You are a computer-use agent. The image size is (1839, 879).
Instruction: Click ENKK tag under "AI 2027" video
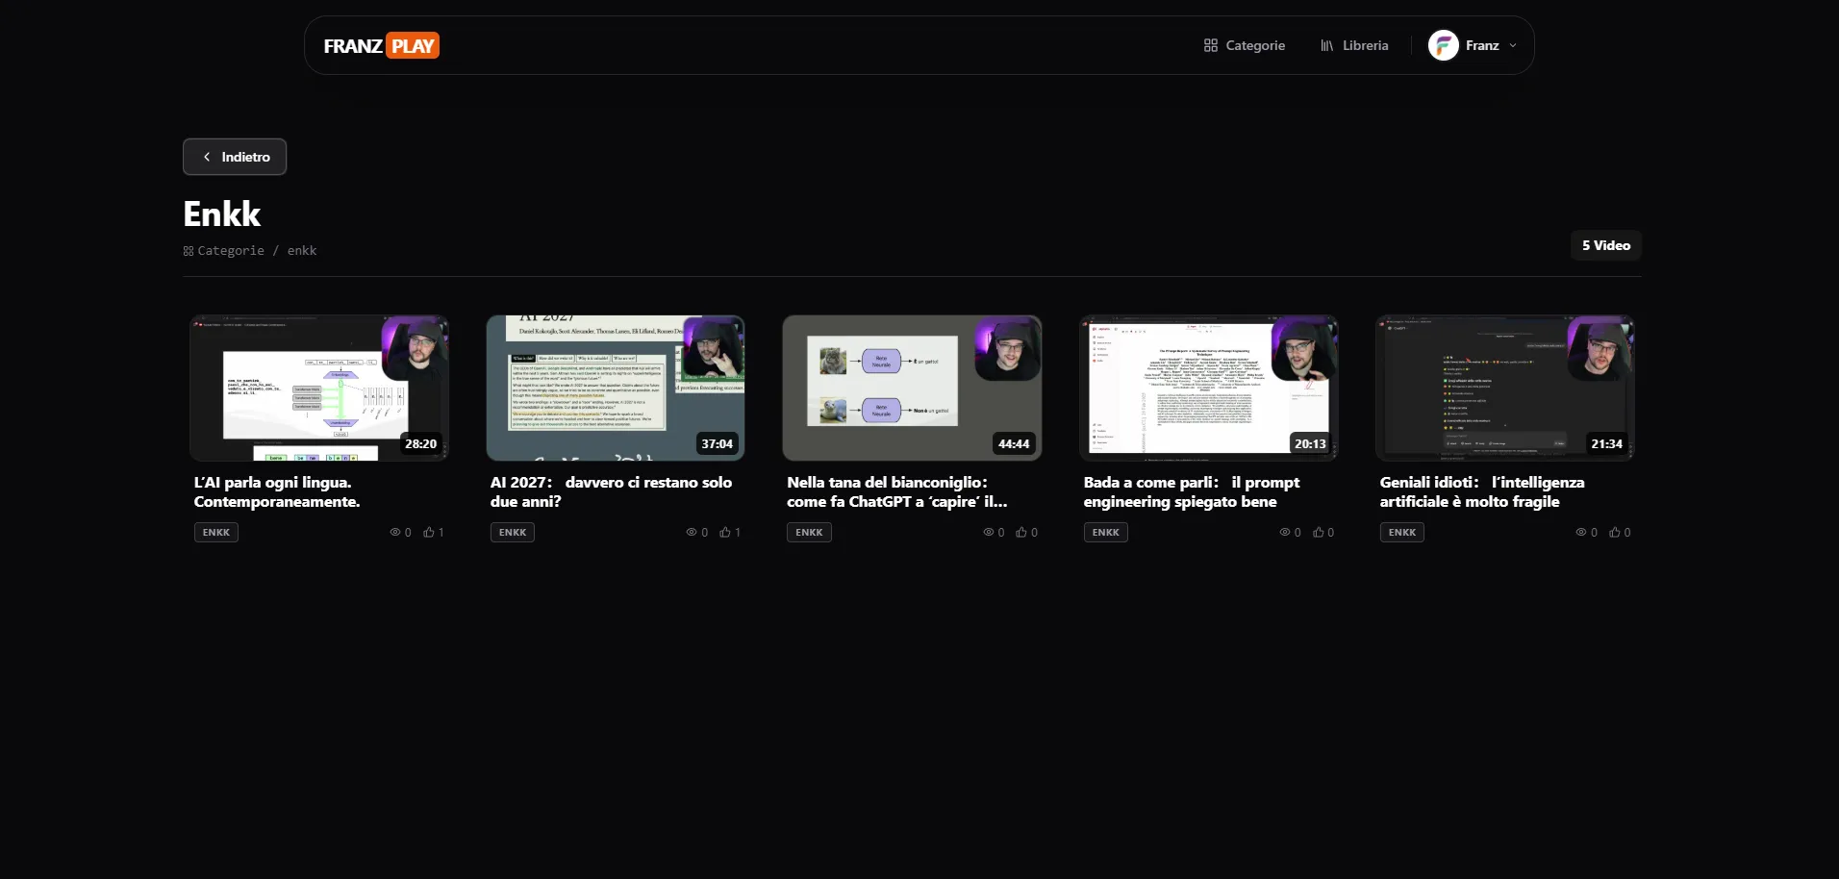513,533
